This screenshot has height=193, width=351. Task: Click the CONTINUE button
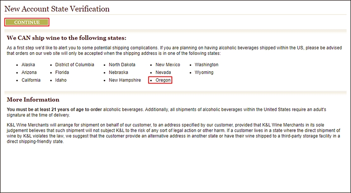(x=27, y=22)
